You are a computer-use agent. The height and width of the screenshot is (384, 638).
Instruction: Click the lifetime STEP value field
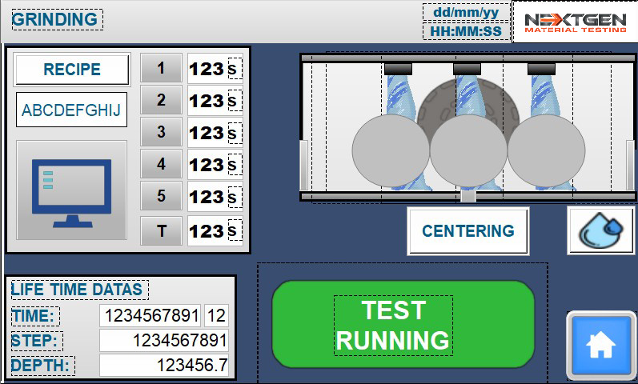[164, 341]
